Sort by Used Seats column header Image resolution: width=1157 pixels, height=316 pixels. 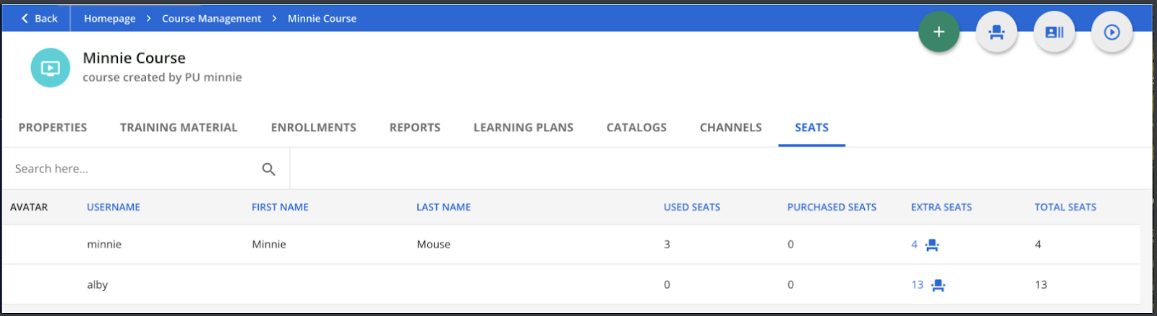pyautogui.click(x=691, y=207)
